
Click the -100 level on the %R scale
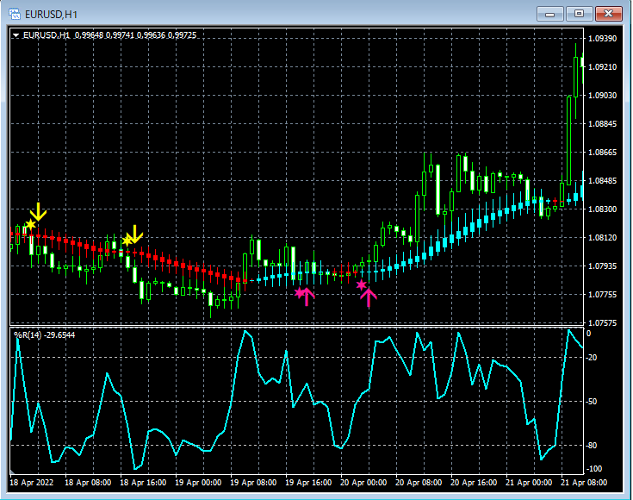593,469
